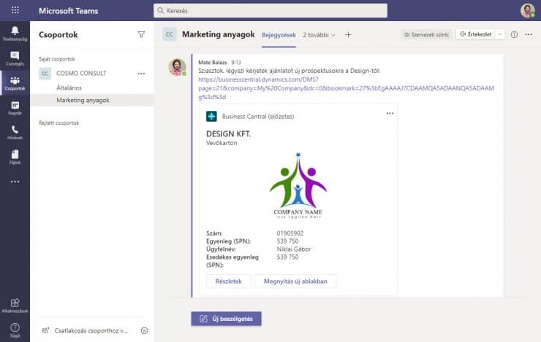This screenshot has height=342, width=541.
Task: Open the Tevékenység activity bell icon
Action: click(15, 33)
